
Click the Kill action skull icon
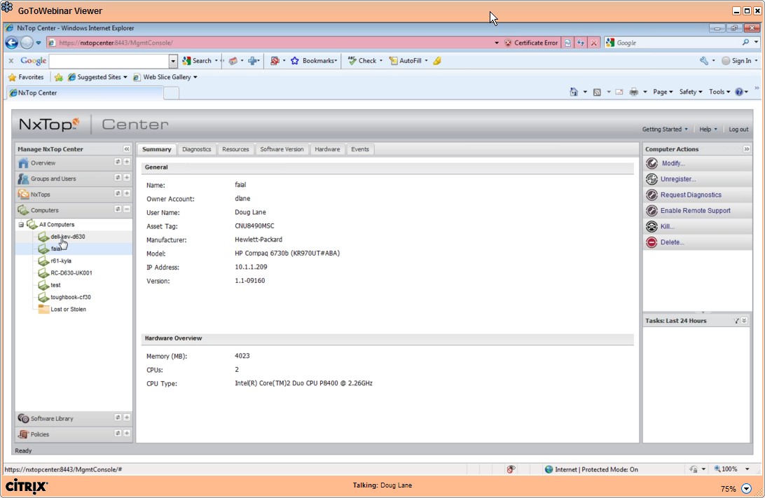[x=652, y=226]
